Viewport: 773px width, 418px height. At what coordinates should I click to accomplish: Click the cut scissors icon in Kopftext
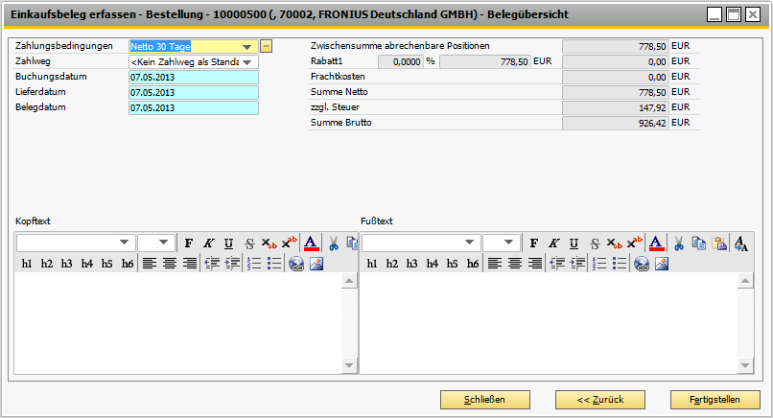tap(333, 244)
